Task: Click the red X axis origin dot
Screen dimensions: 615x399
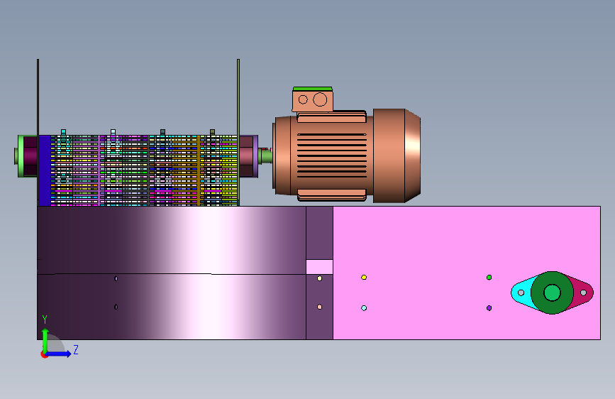Action: tap(44, 354)
